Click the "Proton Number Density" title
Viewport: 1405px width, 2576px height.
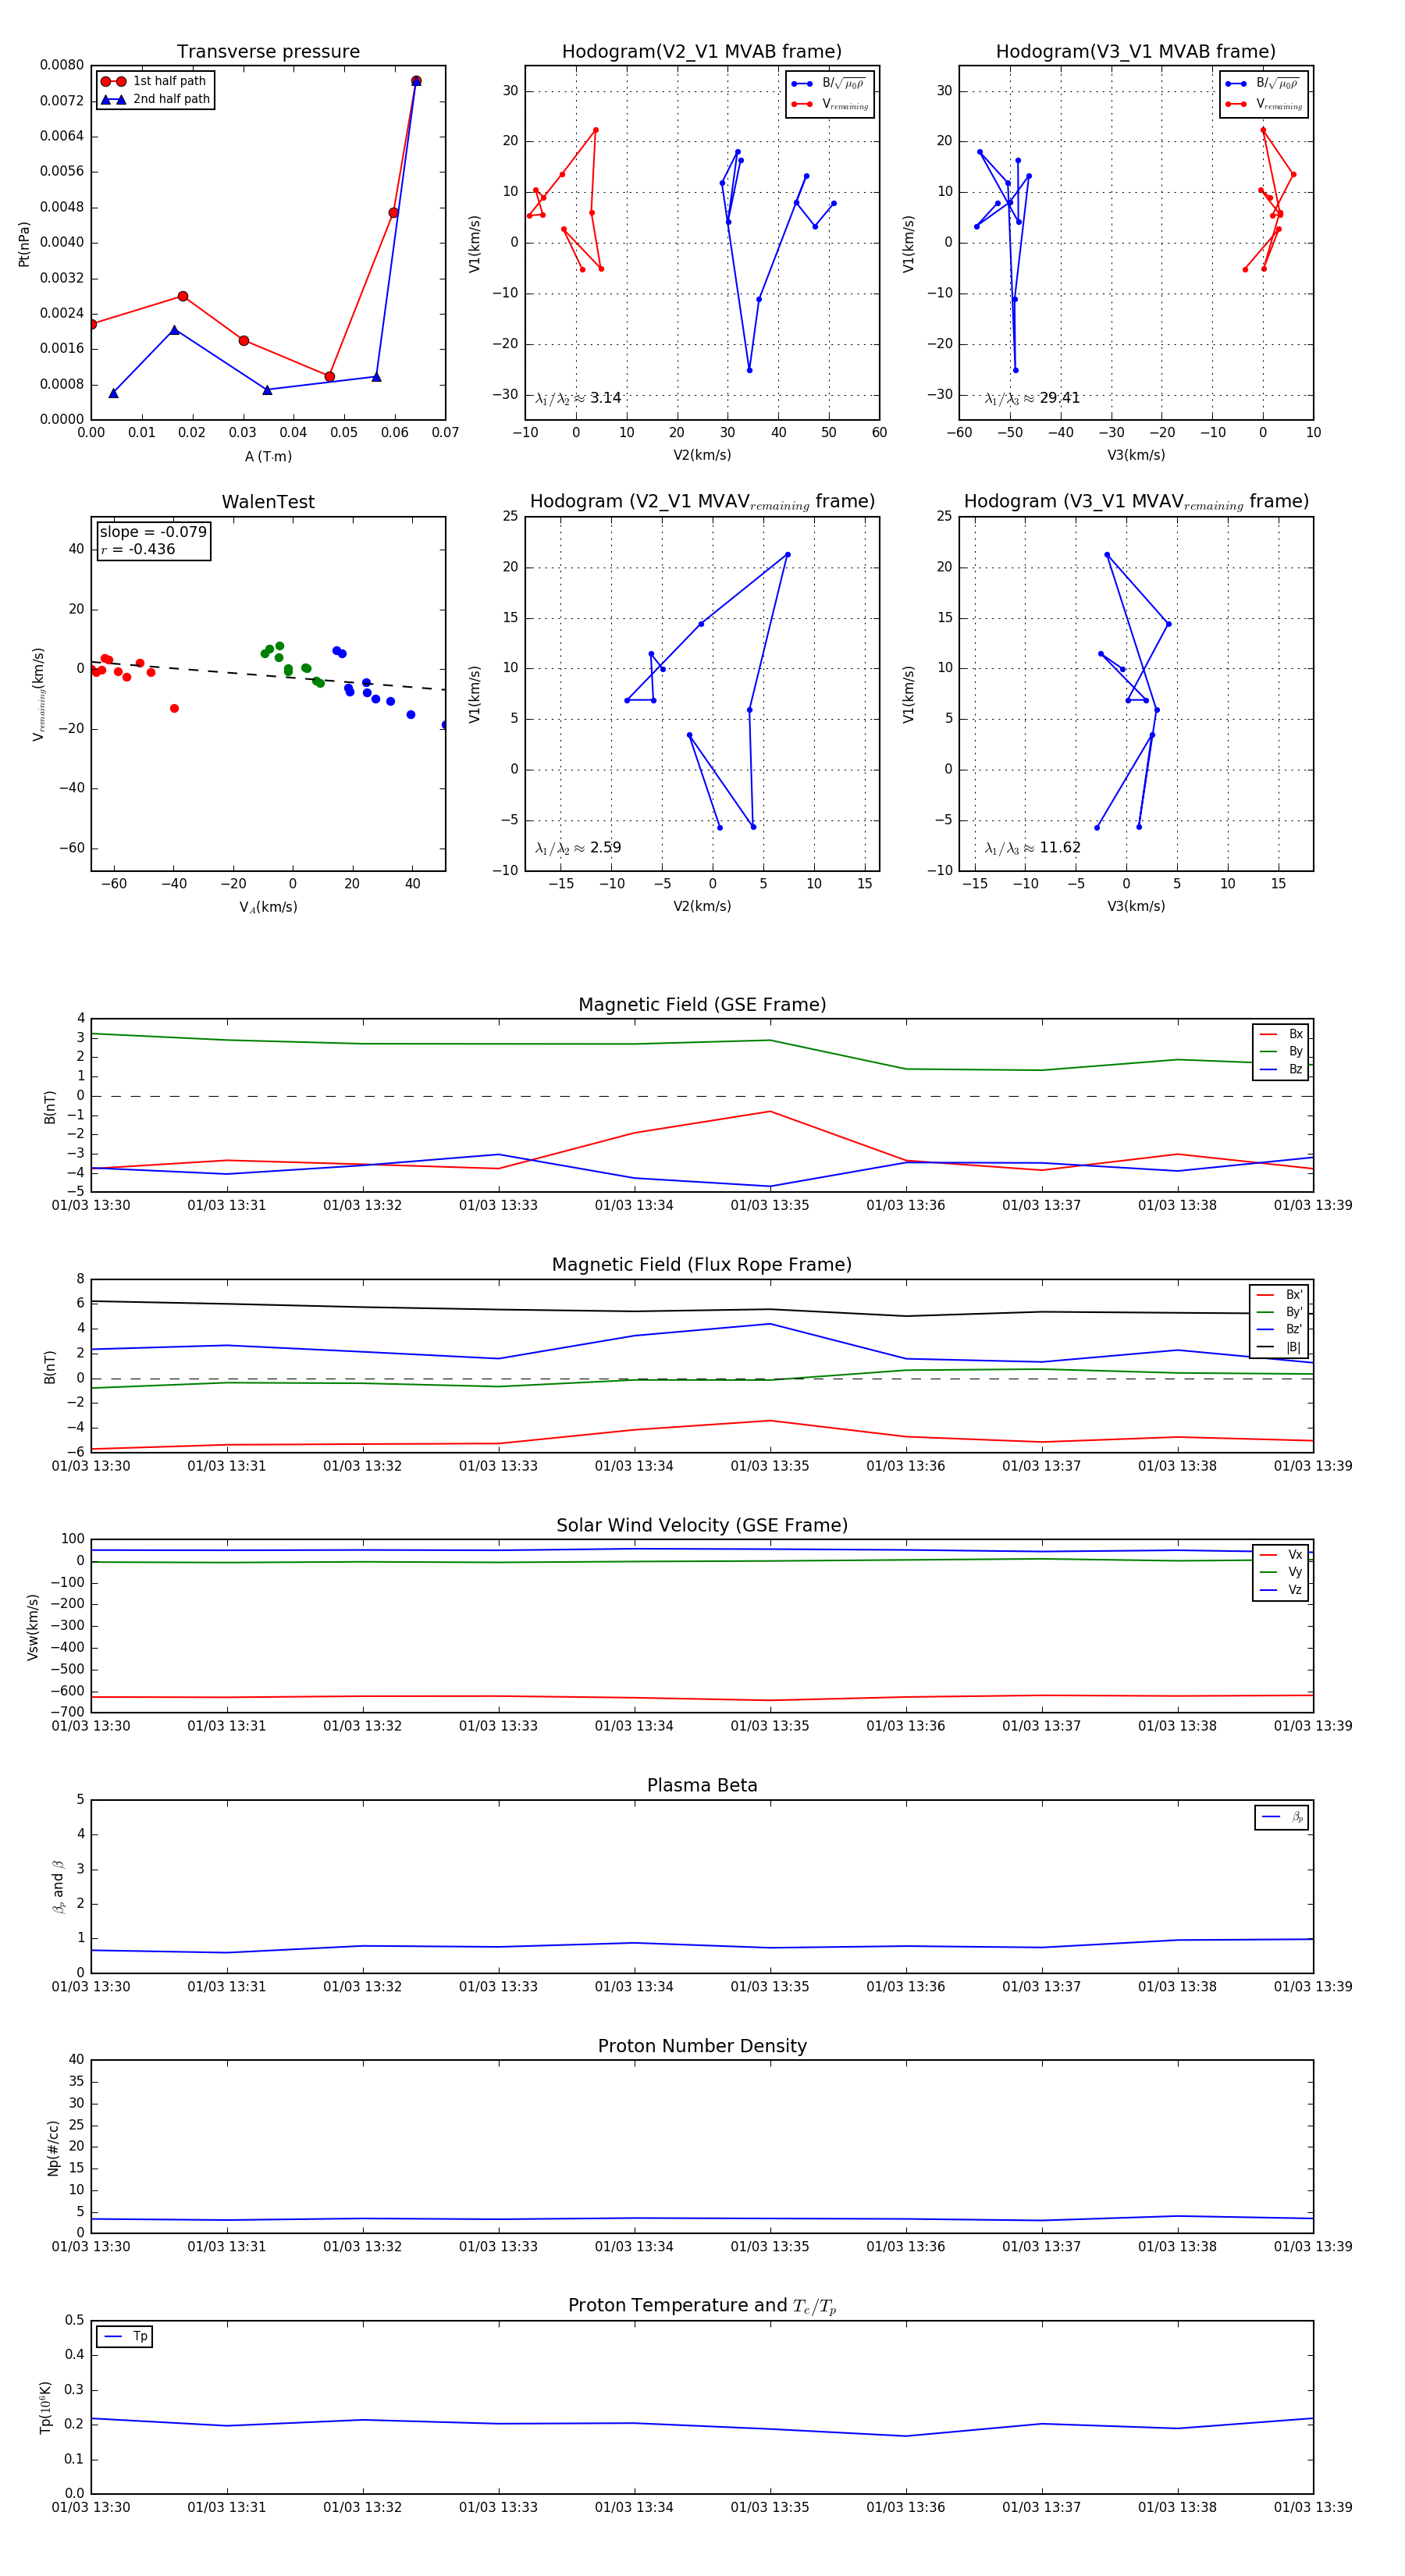click(702, 2046)
